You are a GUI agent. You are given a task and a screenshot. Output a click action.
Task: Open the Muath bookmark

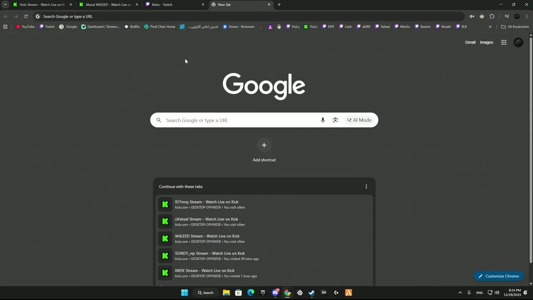pyautogui.click(x=443, y=27)
